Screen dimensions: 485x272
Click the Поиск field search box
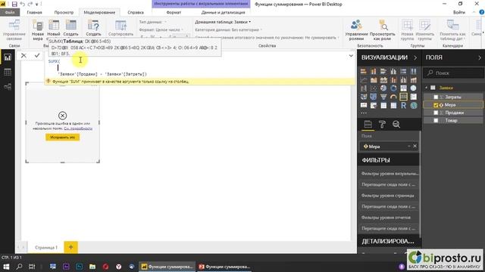point(453,73)
